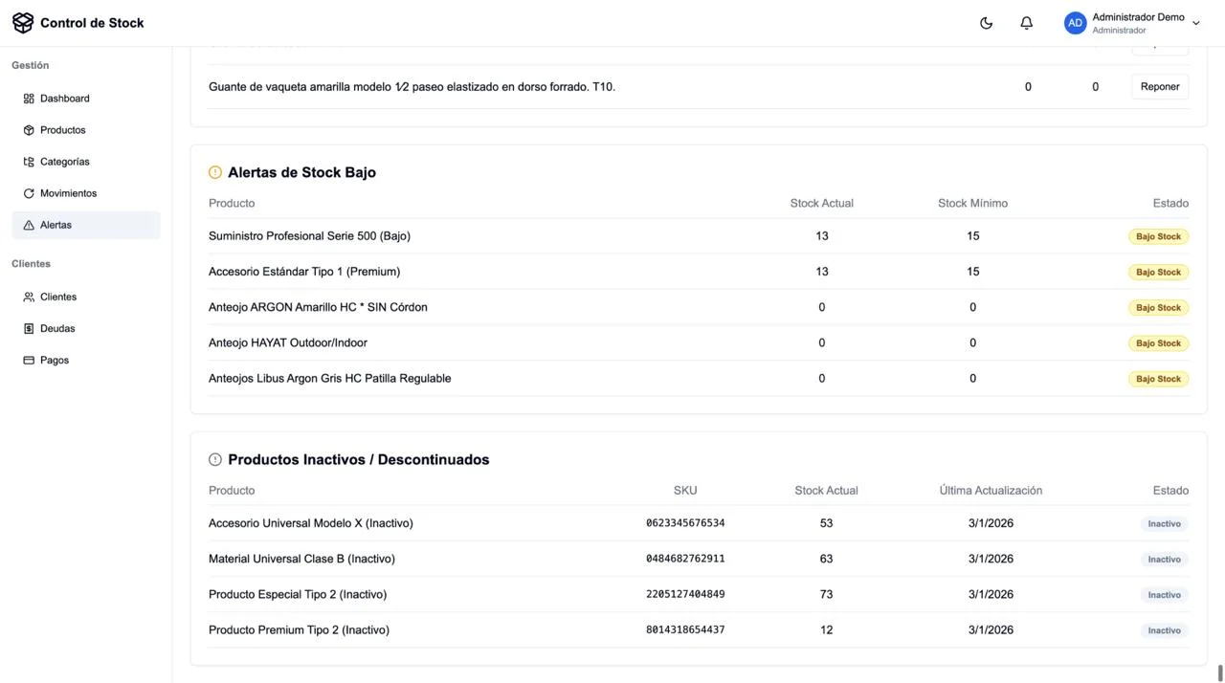This screenshot has height=683, width=1225.
Task: Click the page vertical scrollbar thumb
Action: tap(1220, 672)
